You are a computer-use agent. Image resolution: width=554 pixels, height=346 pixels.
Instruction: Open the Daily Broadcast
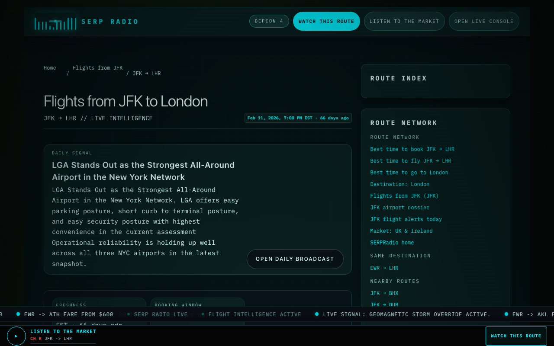click(295, 259)
